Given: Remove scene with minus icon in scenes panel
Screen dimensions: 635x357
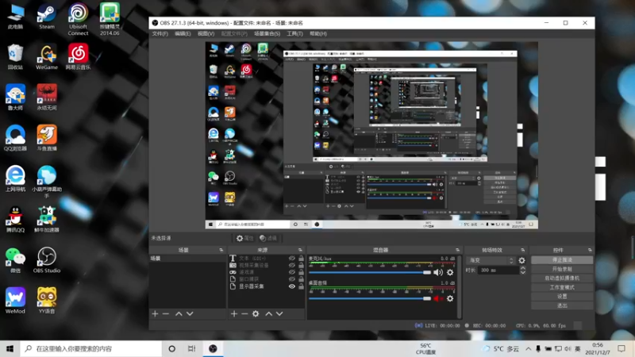Looking at the screenshot, I should pos(166,313).
